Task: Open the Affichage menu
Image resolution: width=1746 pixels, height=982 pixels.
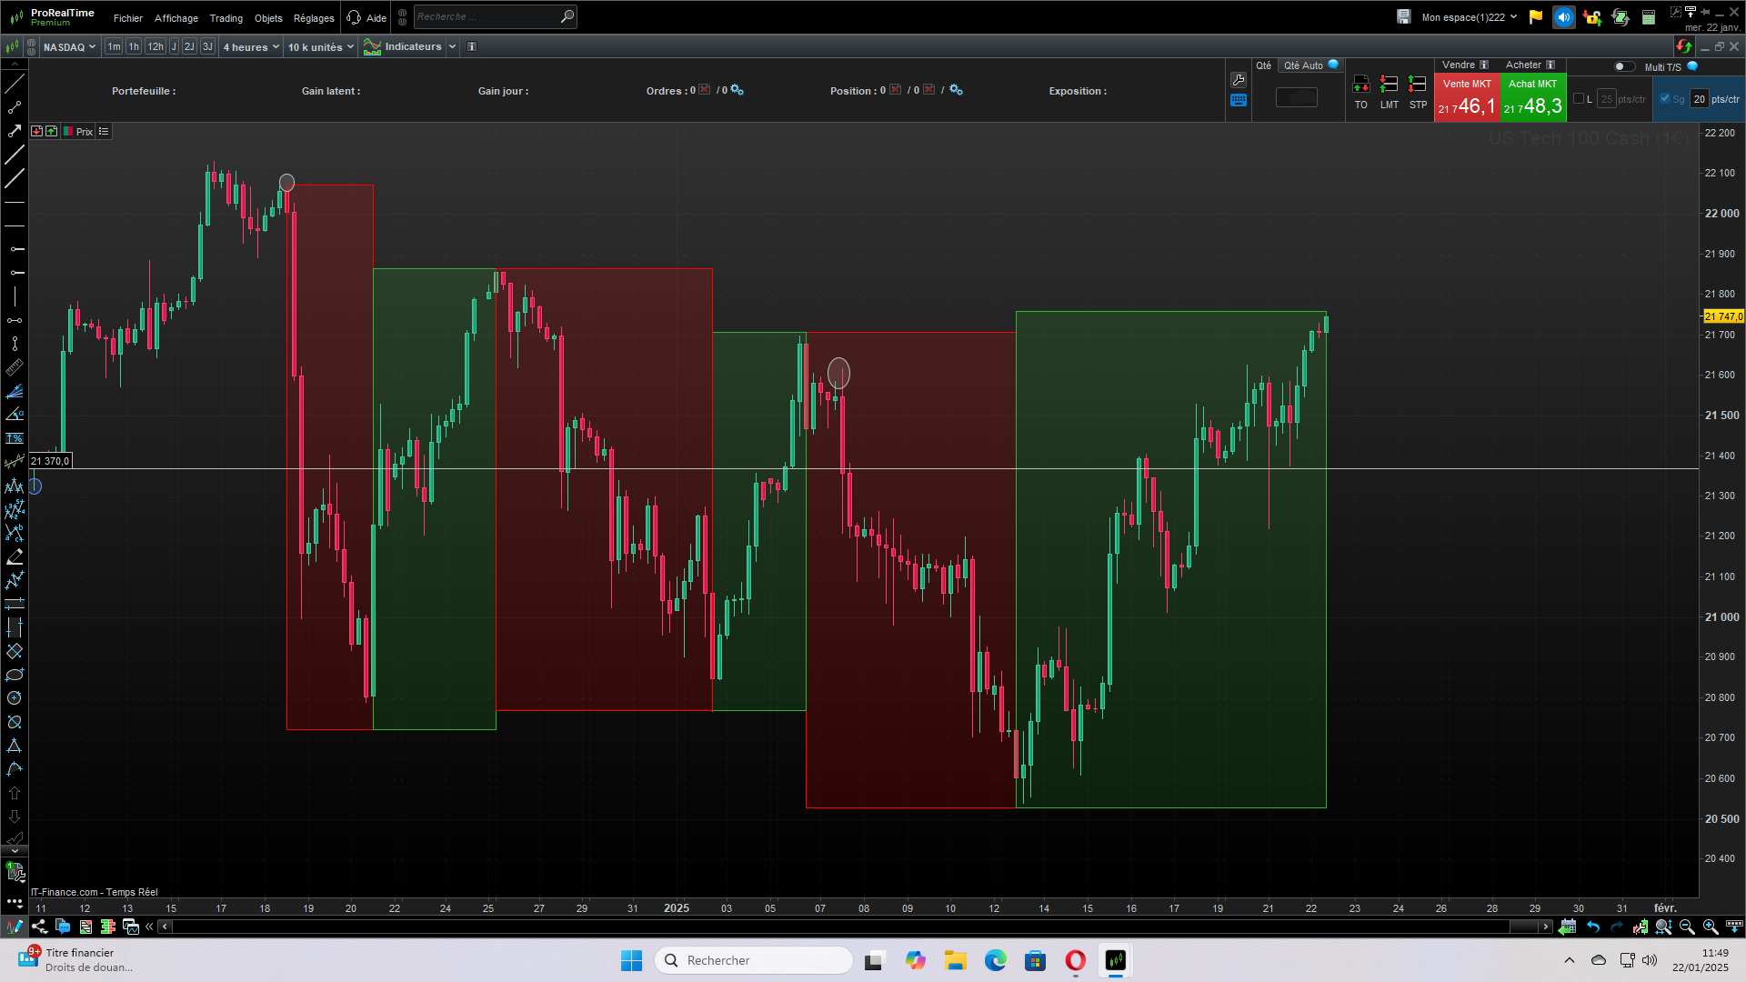Action: click(x=176, y=18)
